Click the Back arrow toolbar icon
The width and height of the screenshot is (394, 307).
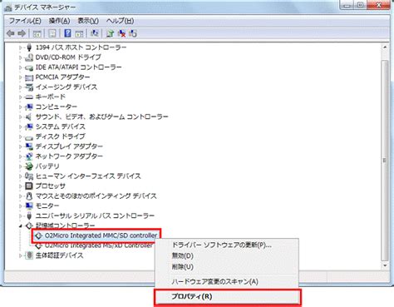tap(11, 33)
